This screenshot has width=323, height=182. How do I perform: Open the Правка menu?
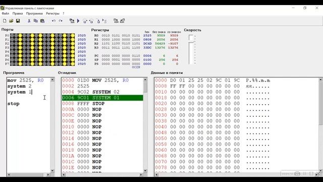18,14
